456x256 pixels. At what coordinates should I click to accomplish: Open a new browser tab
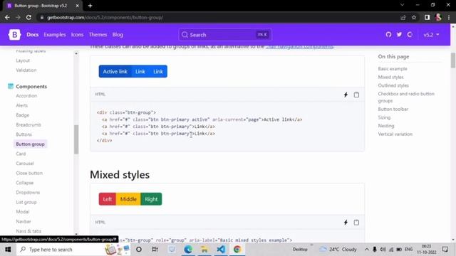90,6
